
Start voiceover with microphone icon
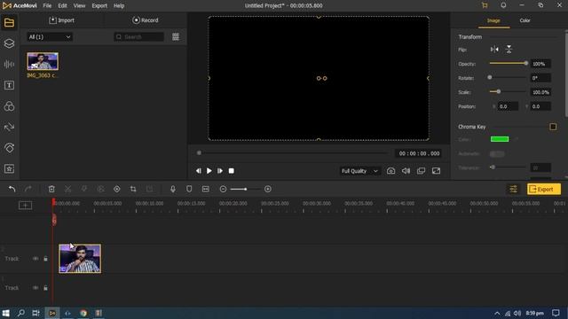[173, 189]
